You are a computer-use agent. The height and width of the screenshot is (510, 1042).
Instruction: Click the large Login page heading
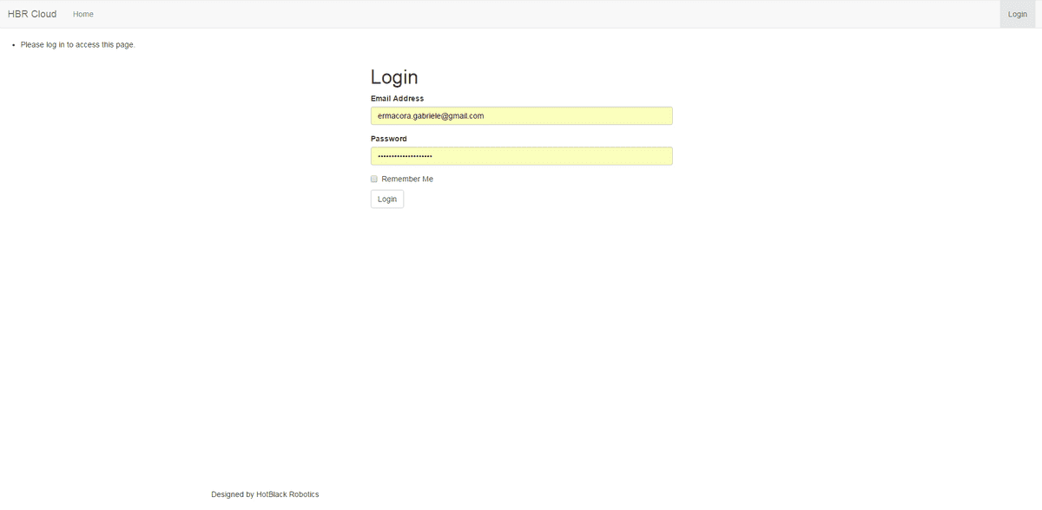tap(394, 76)
